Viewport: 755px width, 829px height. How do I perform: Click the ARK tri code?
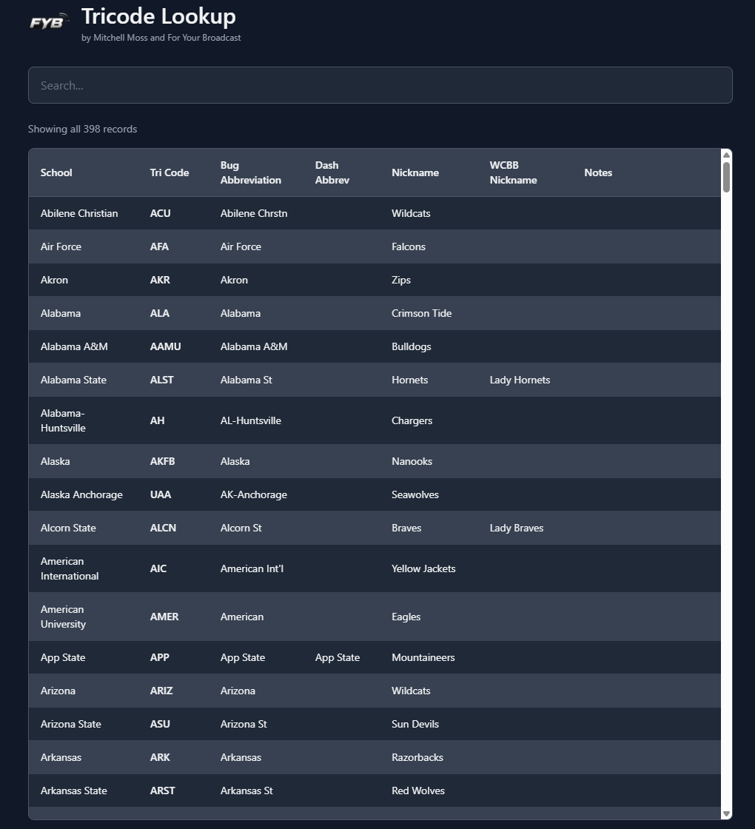160,757
